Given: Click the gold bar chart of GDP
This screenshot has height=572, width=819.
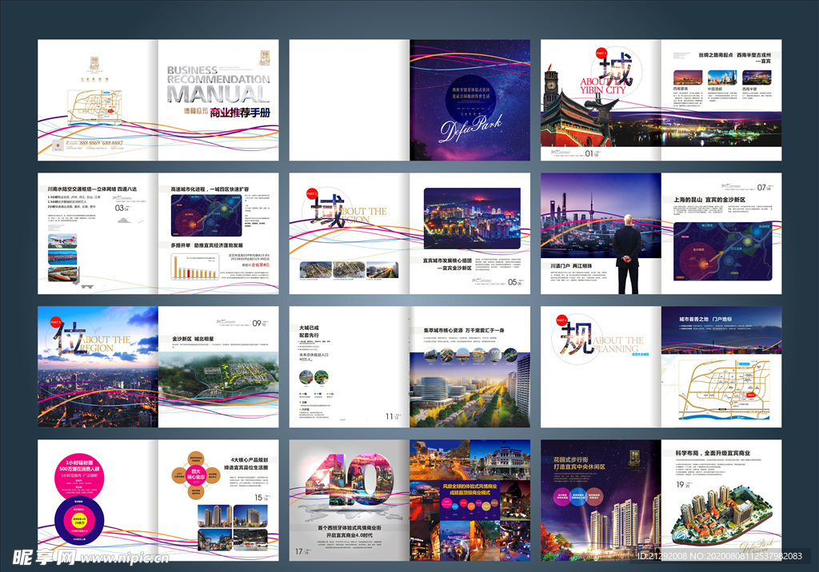Looking at the screenshot, I should 194,266.
